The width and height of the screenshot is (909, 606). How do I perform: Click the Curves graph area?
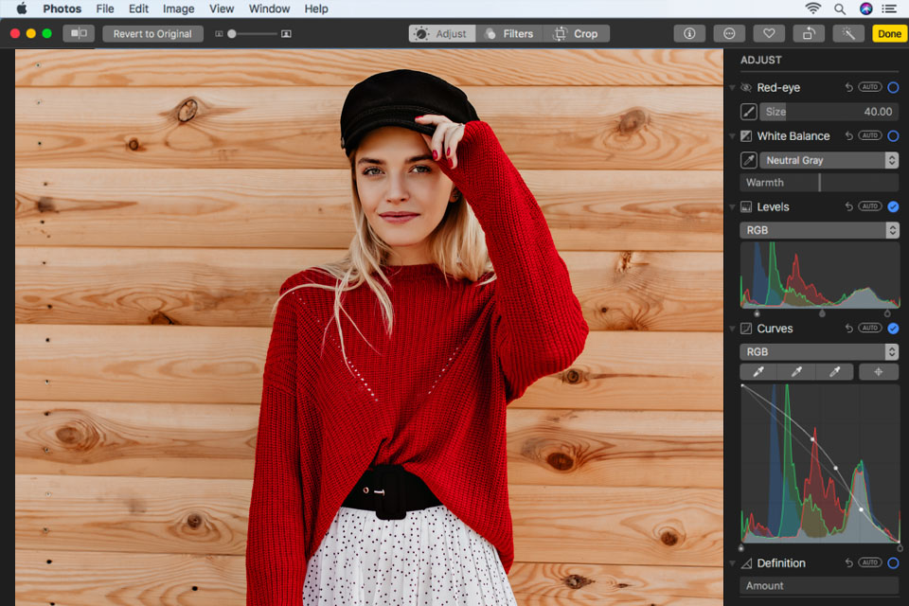coord(820,464)
